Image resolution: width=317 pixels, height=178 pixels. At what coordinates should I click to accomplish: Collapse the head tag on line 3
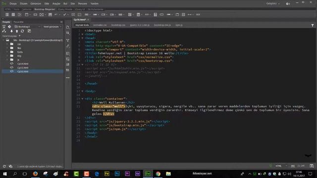click(82, 38)
